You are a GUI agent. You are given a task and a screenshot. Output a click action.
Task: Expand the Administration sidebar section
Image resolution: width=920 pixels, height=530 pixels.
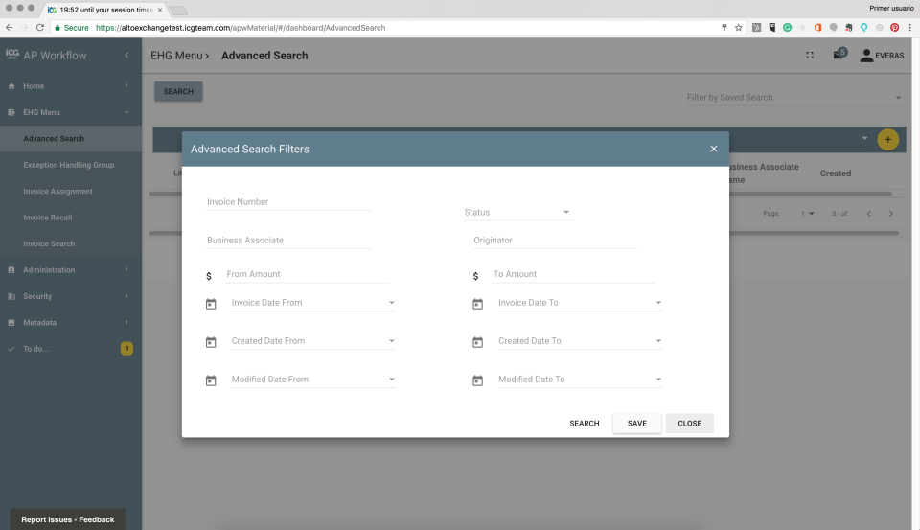point(70,270)
